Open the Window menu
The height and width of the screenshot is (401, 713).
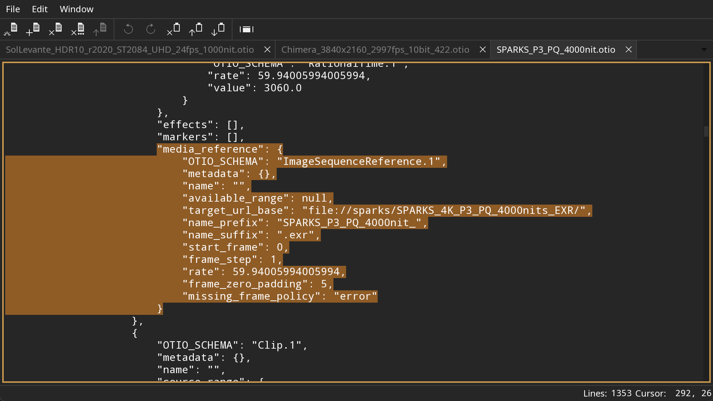(76, 9)
